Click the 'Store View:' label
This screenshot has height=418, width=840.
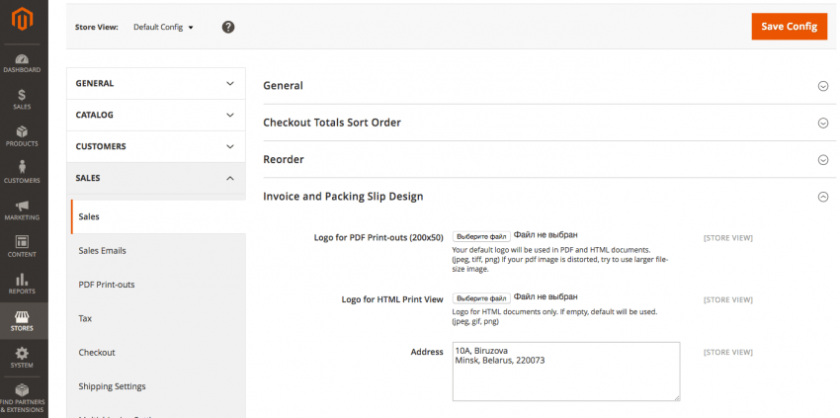tap(97, 28)
